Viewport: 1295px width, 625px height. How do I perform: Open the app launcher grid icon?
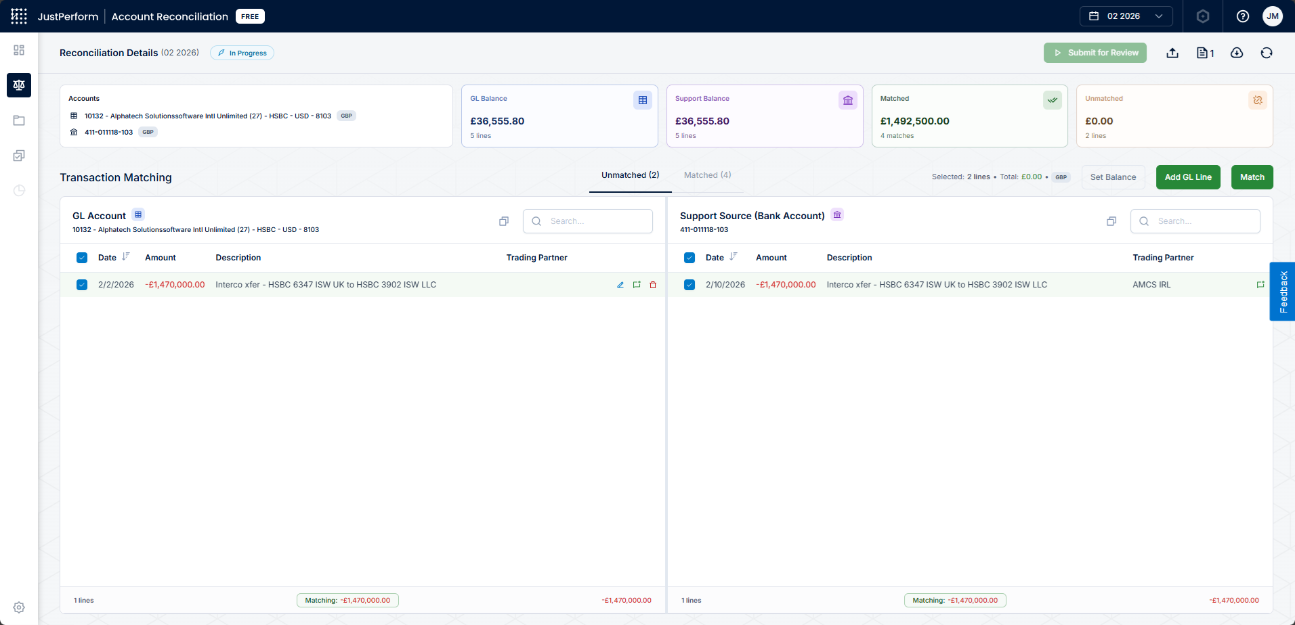[19, 16]
